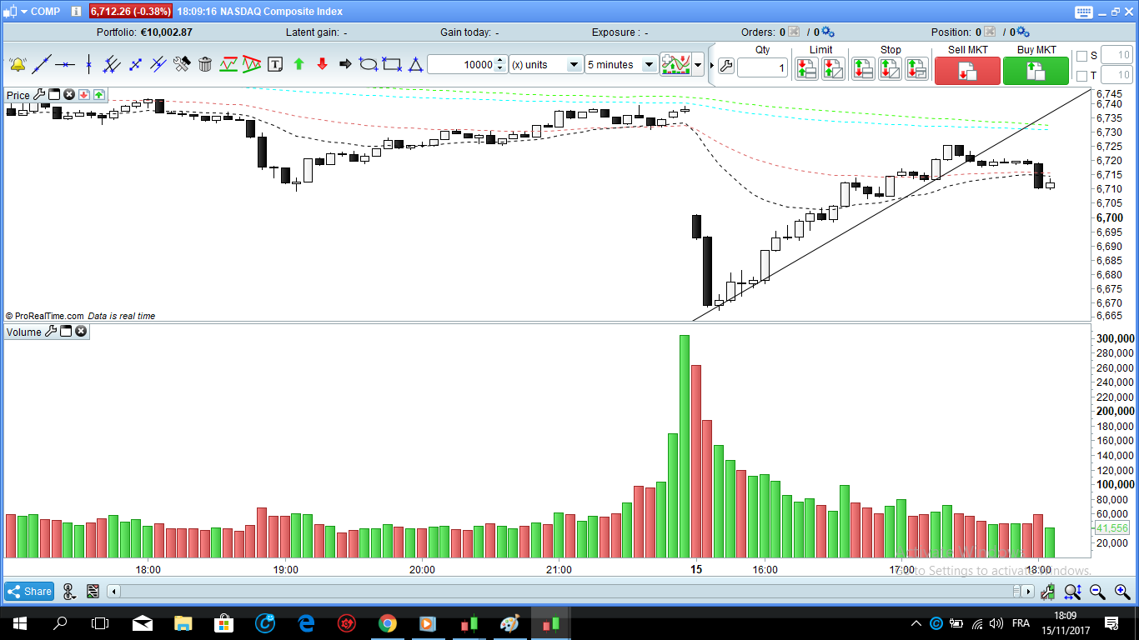Click the horizontal chart scrollbar track
1139x640 pixels.
[x=570, y=592]
